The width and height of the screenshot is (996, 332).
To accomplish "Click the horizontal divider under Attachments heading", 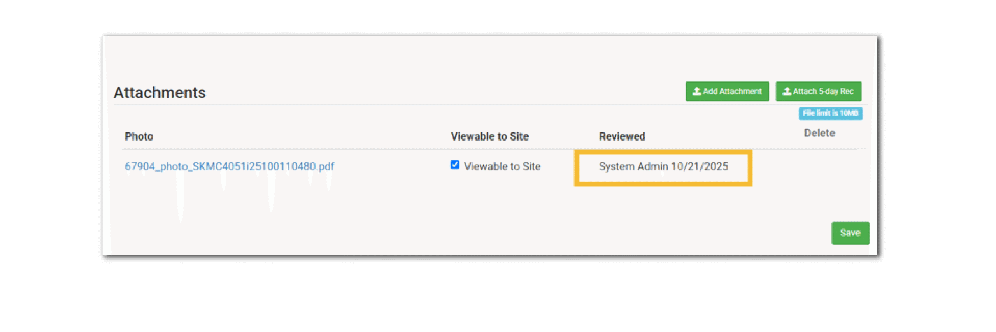I will pos(389,105).
